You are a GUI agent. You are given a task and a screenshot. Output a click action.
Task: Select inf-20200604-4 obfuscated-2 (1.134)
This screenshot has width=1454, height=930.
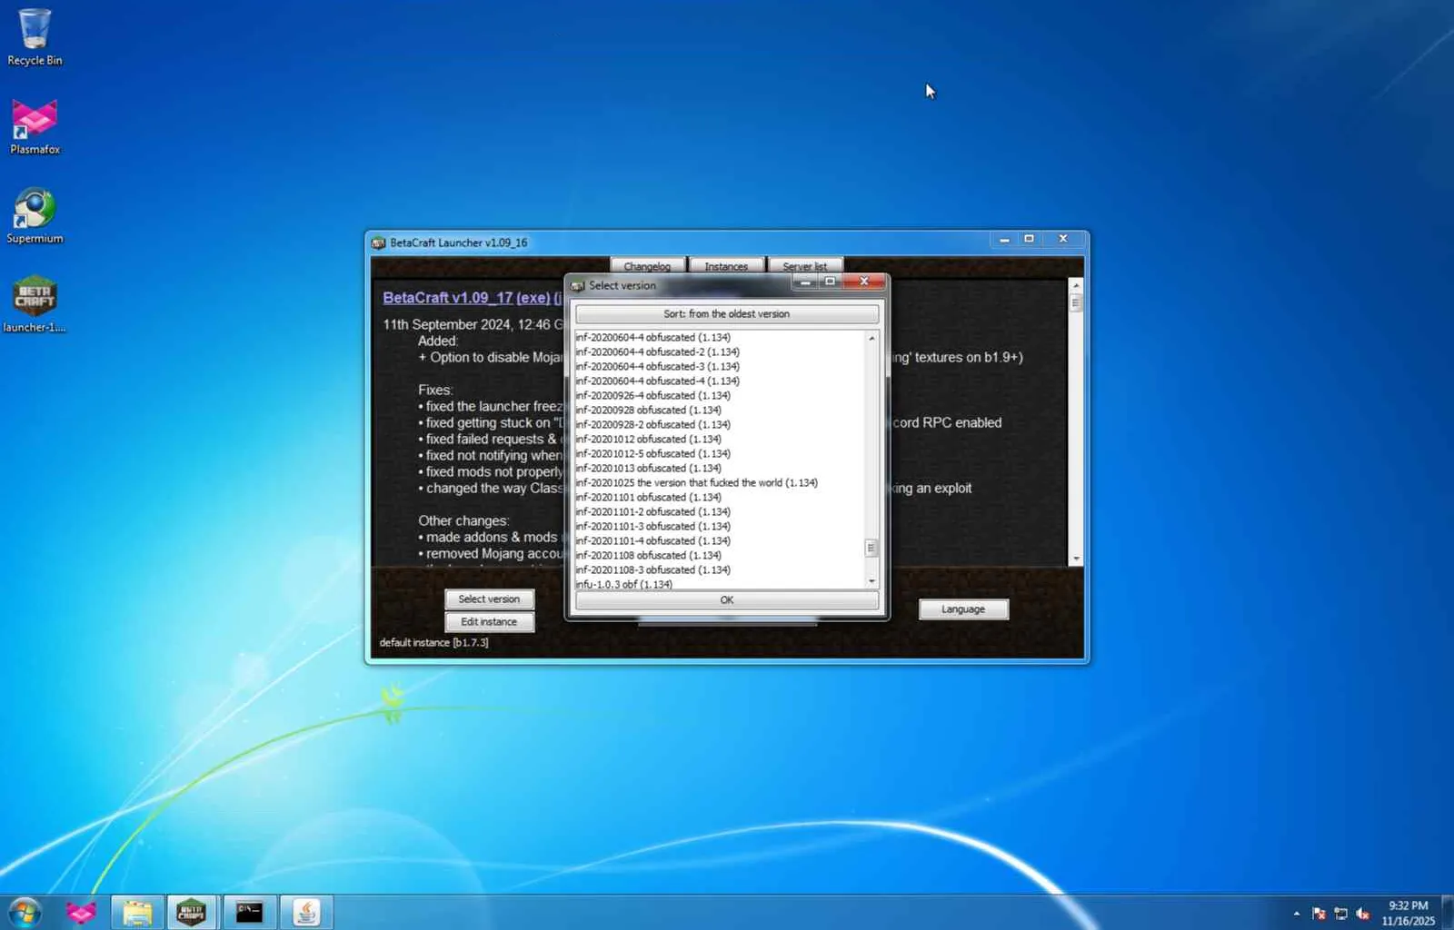[x=720, y=352]
